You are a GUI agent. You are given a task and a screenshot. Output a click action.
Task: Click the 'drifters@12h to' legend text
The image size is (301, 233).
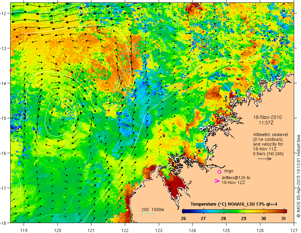[x=236, y=177]
